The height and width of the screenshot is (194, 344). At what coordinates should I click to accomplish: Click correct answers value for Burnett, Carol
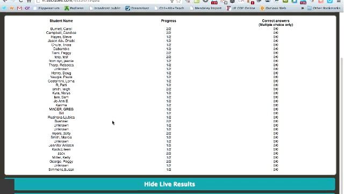(x=276, y=29)
